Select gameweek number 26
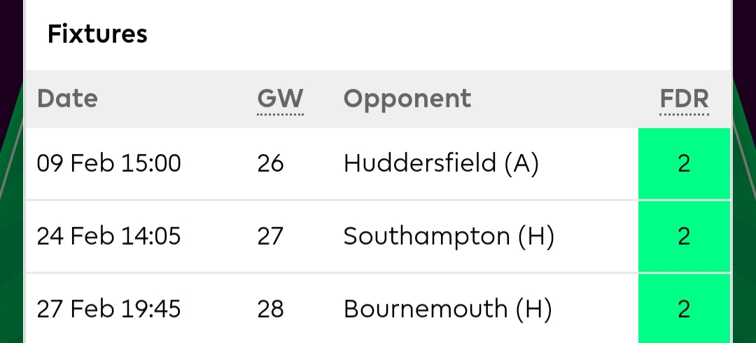 [x=270, y=164]
